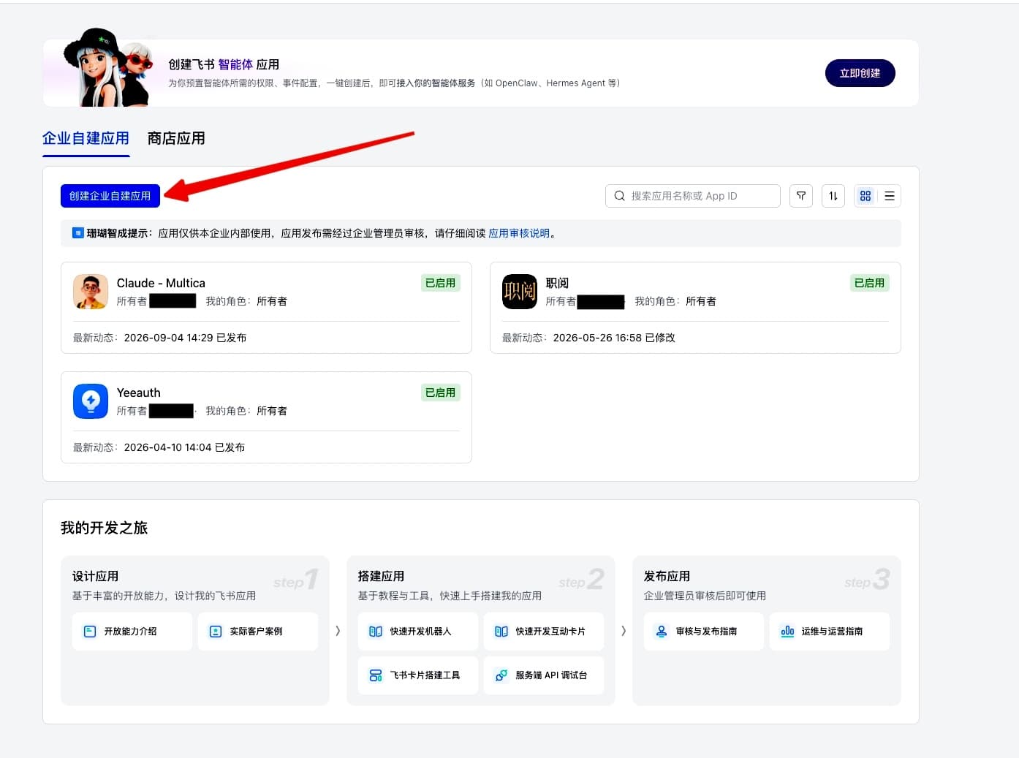The image size is (1019, 758).
Task: Click the blue info icon before 珊瑚智成提示
Action: 78,233
